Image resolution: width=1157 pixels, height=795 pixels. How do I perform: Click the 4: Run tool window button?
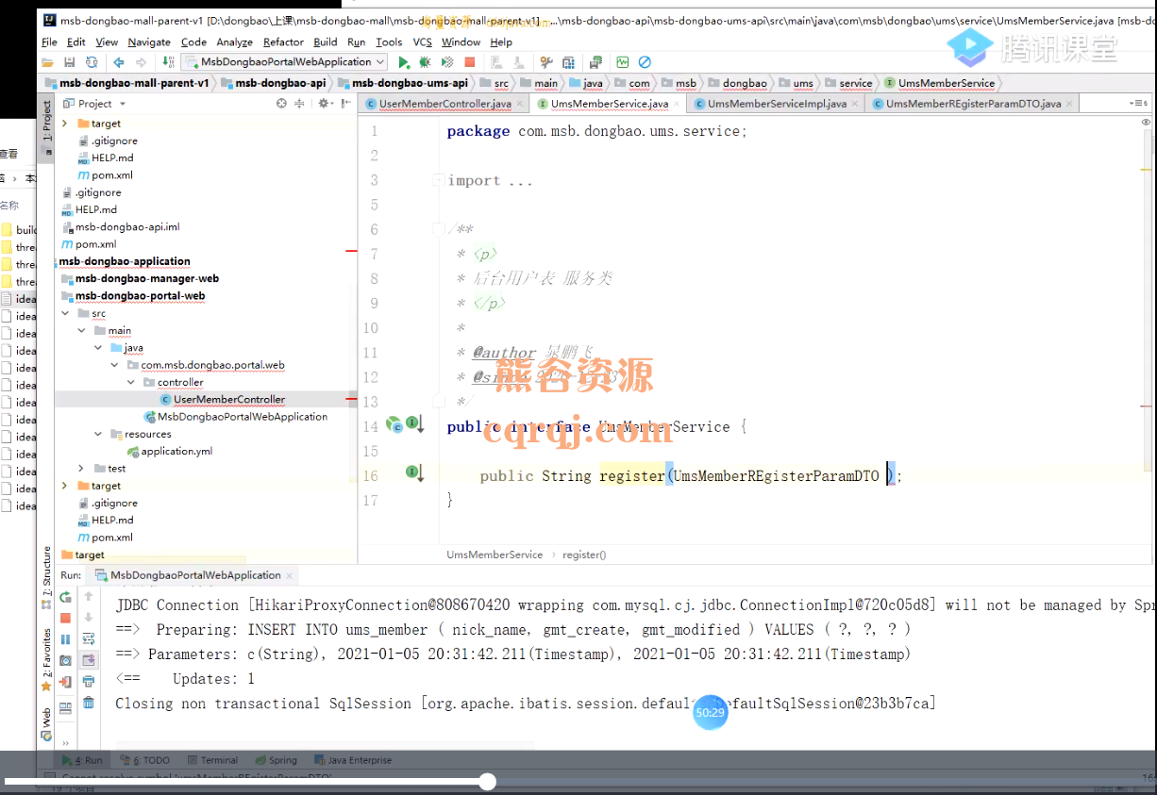coord(83,760)
